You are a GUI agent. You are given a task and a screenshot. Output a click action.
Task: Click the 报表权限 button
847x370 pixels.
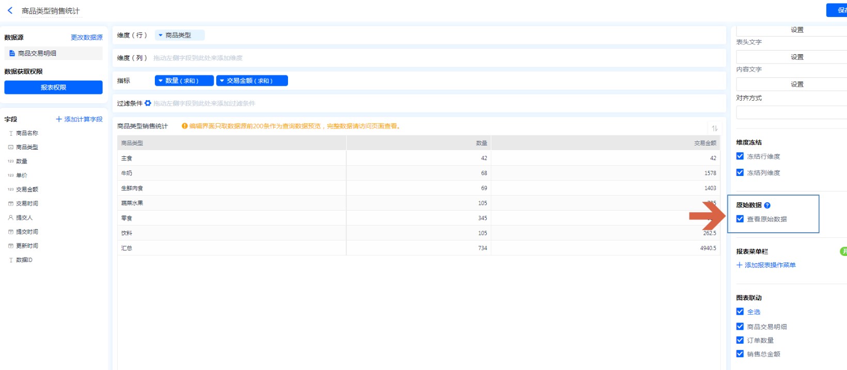tap(53, 88)
